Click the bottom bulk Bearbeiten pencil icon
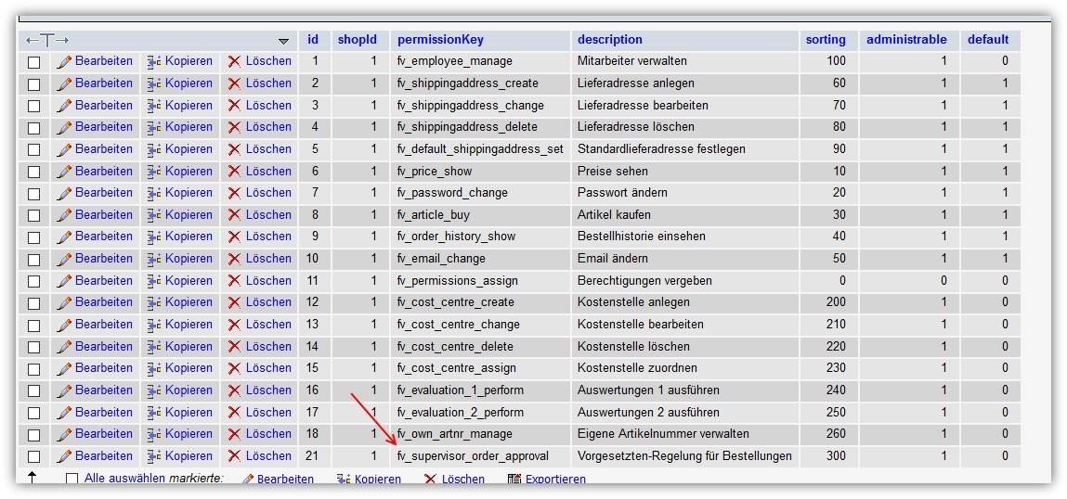Viewport: 1067px width, 499px height. click(x=247, y=480)
